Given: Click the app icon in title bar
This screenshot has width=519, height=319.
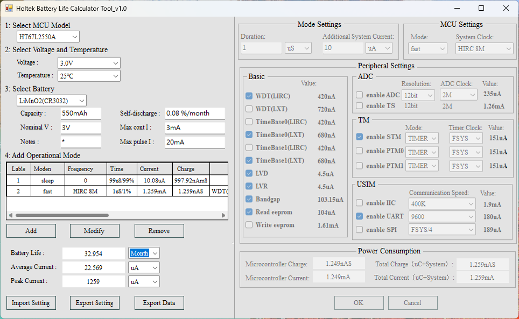Looking at the screenshot, I should click(x=9, y=8).
